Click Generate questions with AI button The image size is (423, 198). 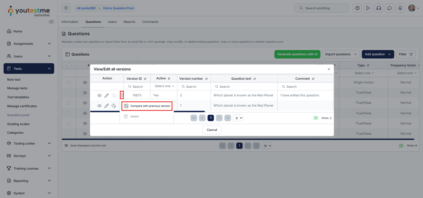297,54
